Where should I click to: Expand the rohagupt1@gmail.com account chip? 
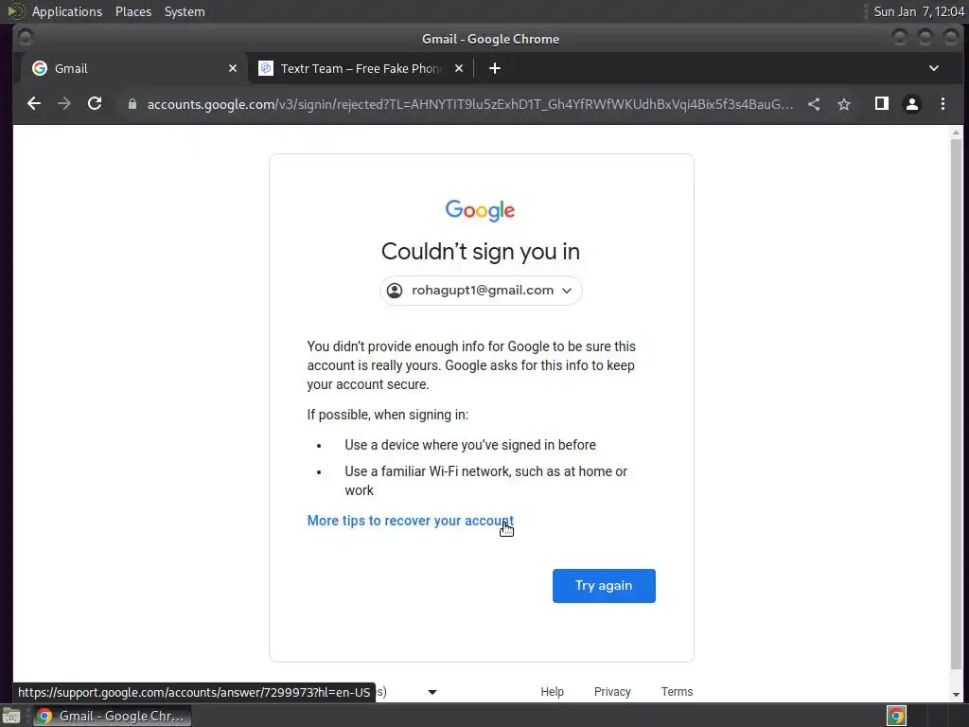(x=481, y=291)
